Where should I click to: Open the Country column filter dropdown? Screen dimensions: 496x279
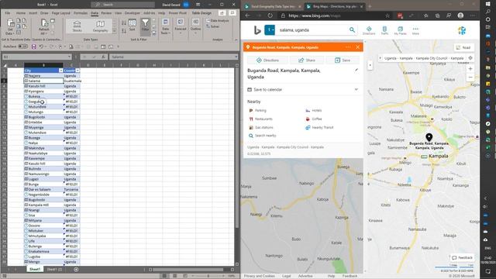(77, 71)
